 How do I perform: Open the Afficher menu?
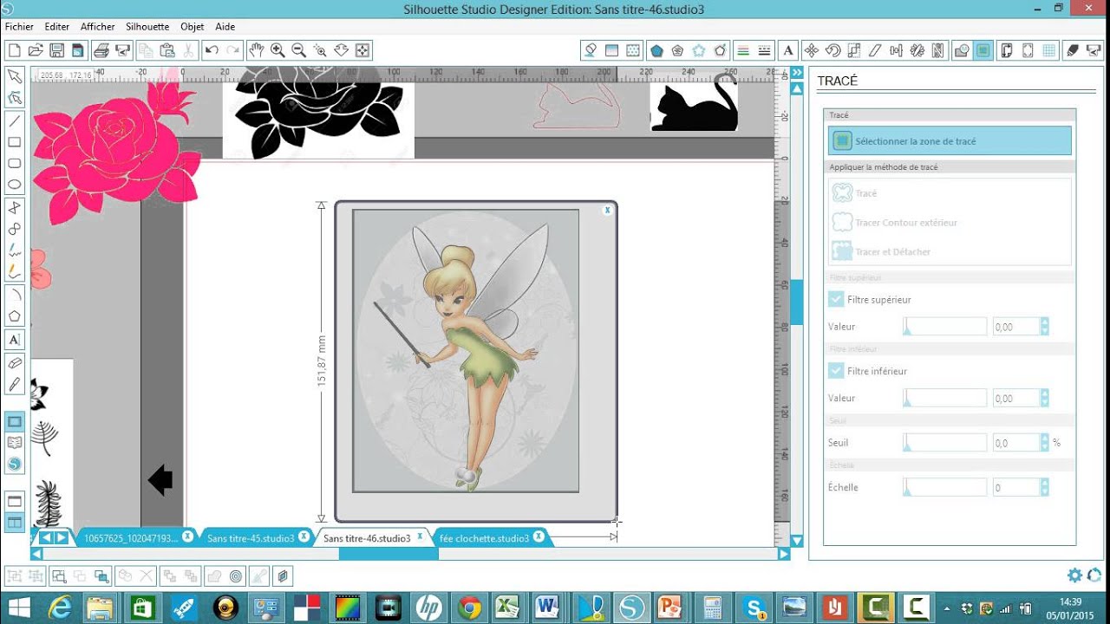[x=98, y=27]
